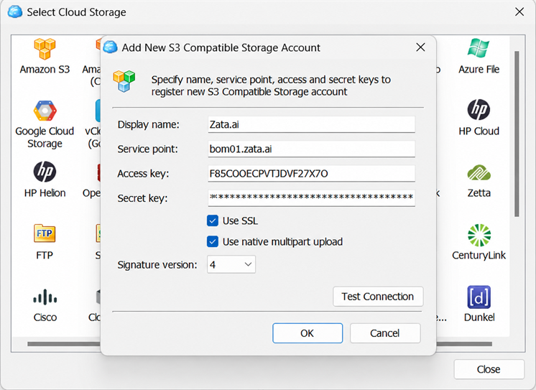Click the Zetta label text

coord(479,193)
